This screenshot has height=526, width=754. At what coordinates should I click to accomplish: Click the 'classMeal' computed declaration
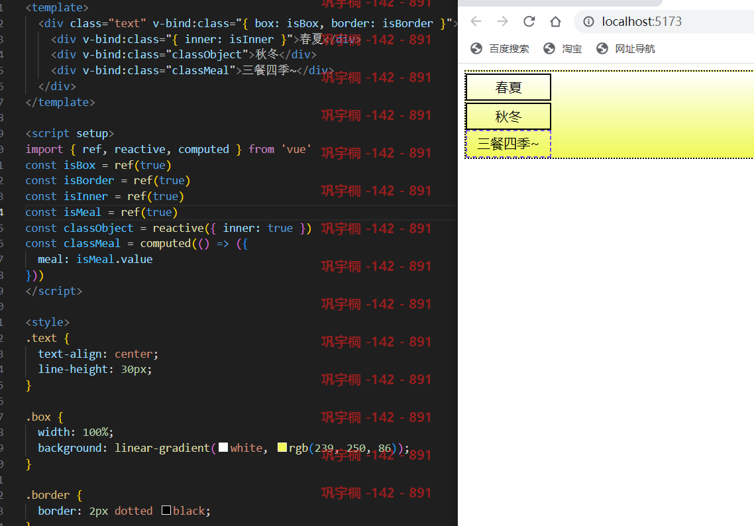click(92, 243)
